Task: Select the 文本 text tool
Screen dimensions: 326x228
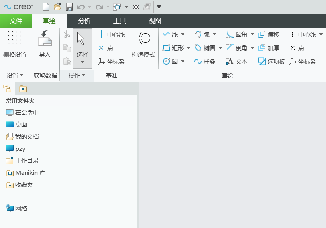Action: click(x=237, y=61)
